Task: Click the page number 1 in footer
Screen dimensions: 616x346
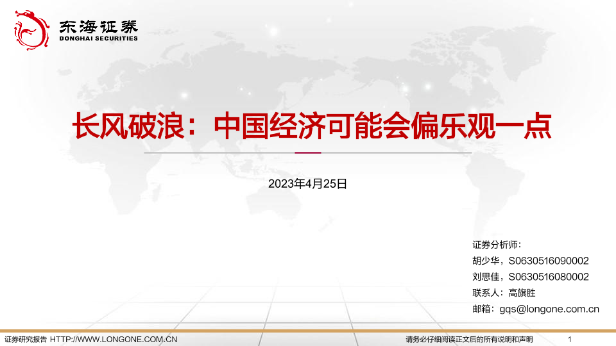Action: (570, 339)
